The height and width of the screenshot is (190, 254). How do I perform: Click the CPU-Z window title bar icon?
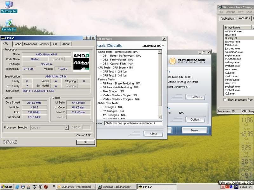(3, 38)
